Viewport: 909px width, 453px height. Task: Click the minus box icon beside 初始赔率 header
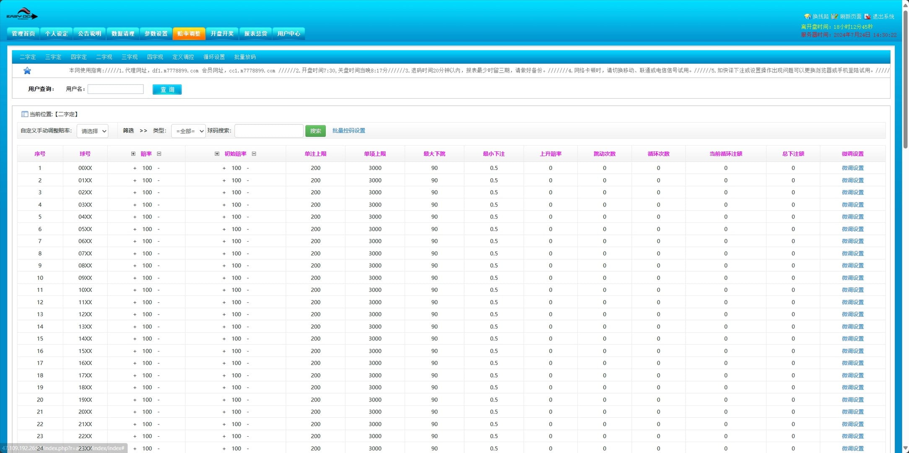(254, 154)
